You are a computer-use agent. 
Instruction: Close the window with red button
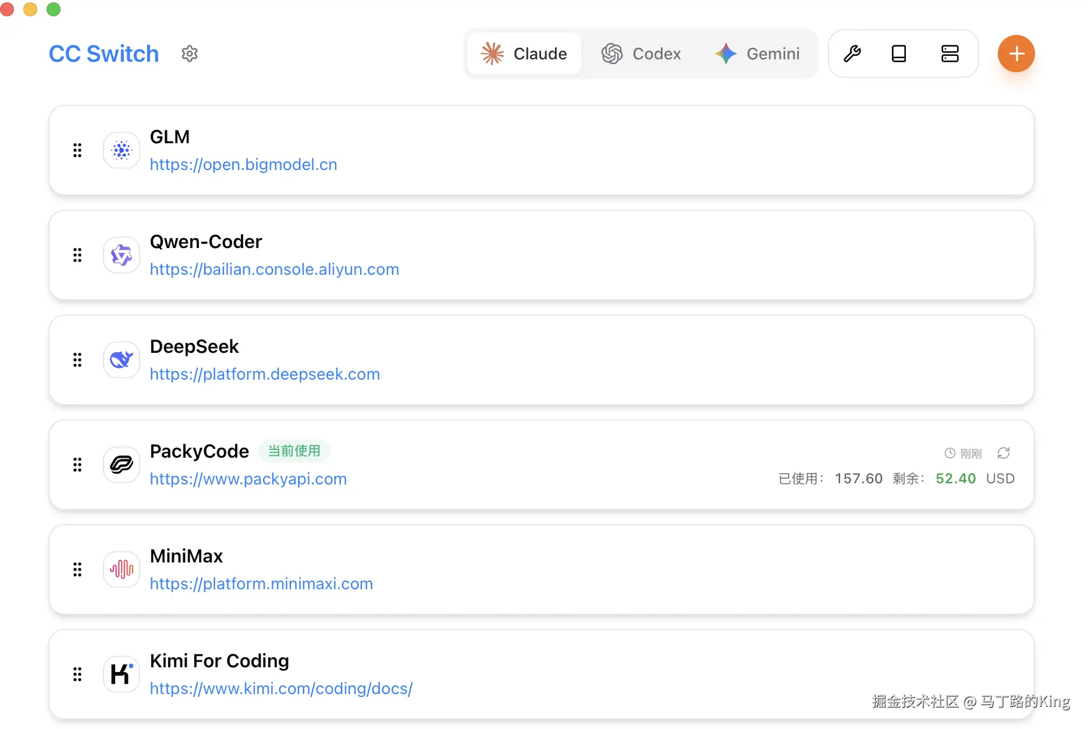[x=7, y=9]
